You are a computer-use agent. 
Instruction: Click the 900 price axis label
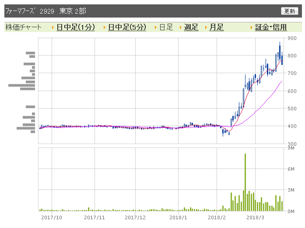(x=292, y=38)
